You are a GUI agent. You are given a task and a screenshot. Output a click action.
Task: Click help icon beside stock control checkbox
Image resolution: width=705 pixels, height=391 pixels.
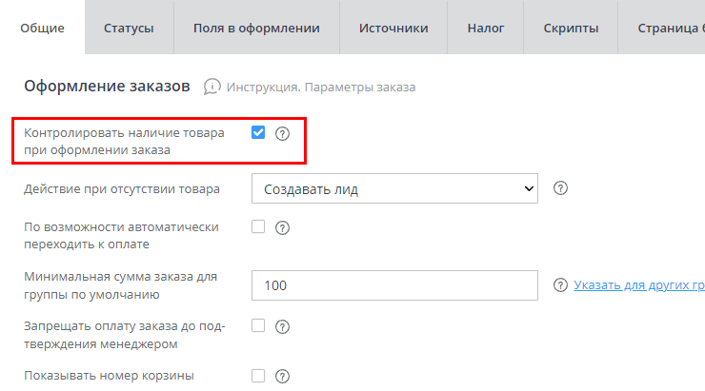(x=282, y=134)
